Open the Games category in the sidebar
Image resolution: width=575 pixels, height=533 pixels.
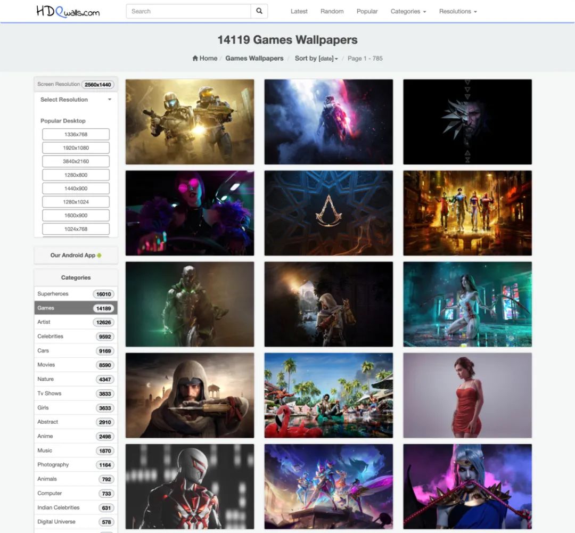pyautogui.click(x=76, y=308)
